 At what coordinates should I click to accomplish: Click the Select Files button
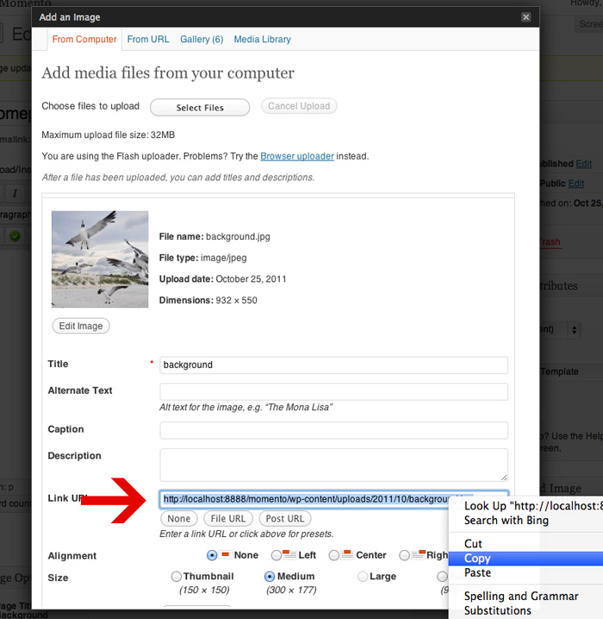click(x=200, y=108)
